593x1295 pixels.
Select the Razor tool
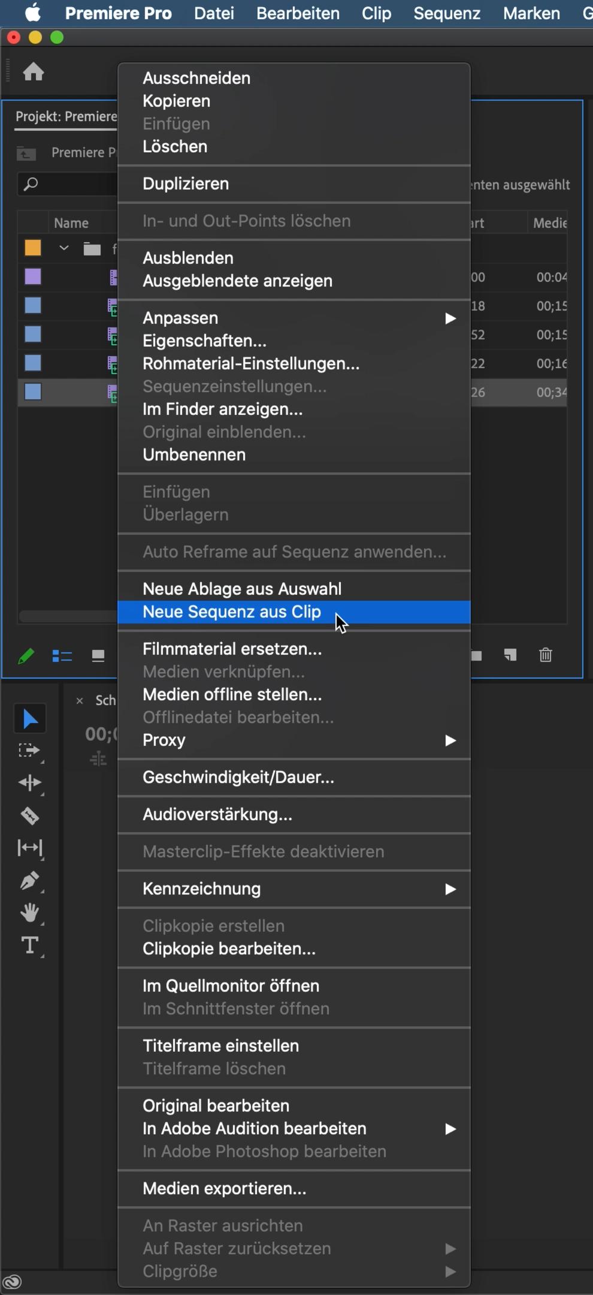pos(29,815)
